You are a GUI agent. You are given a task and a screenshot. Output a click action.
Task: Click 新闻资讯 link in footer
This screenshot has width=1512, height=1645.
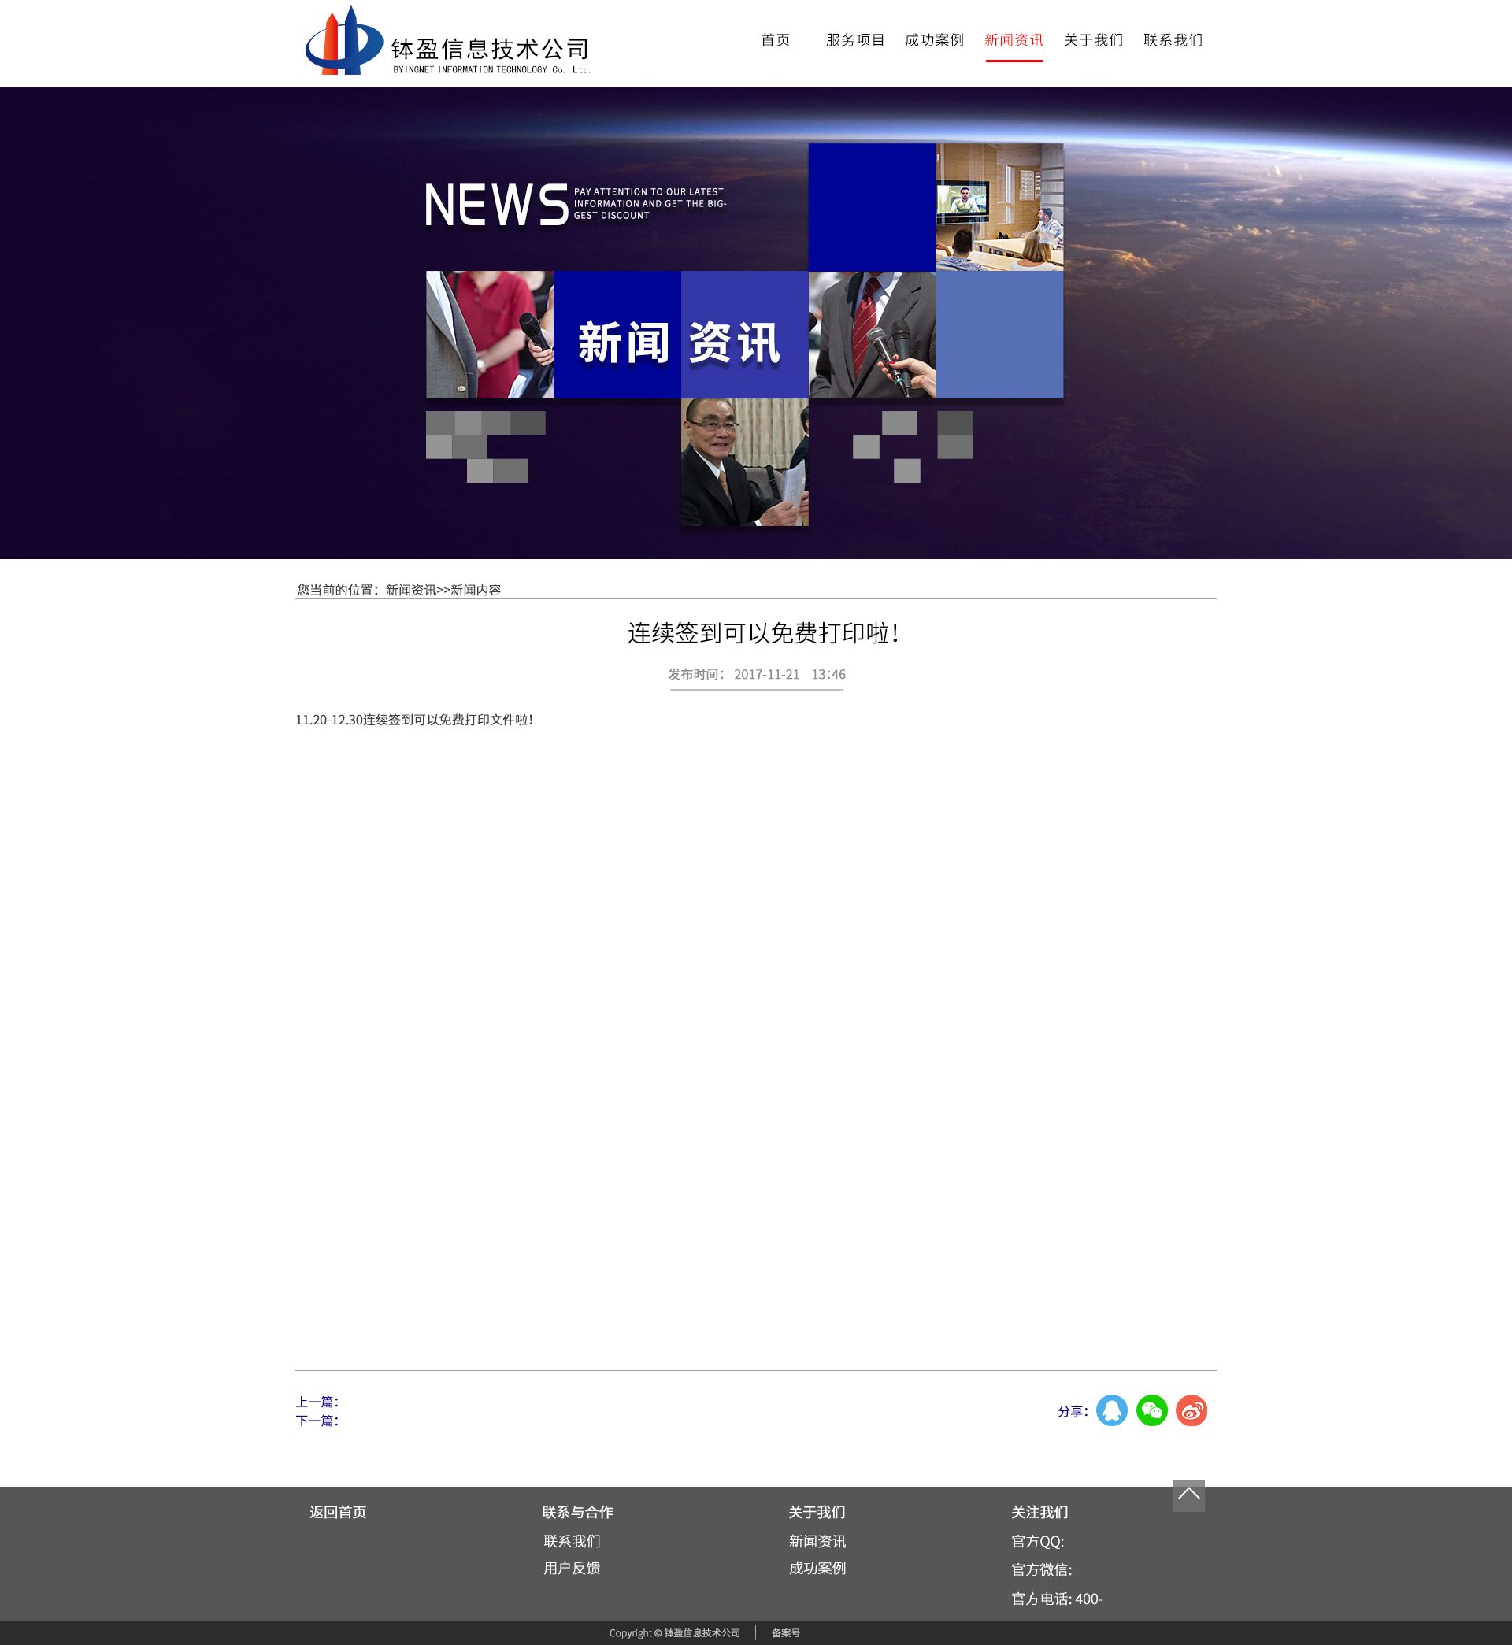[817, 1541]
